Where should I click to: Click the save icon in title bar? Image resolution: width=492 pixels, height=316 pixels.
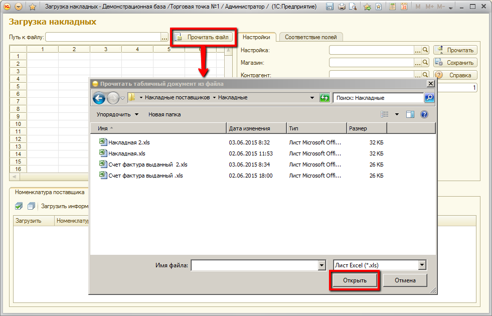(330, 7)
